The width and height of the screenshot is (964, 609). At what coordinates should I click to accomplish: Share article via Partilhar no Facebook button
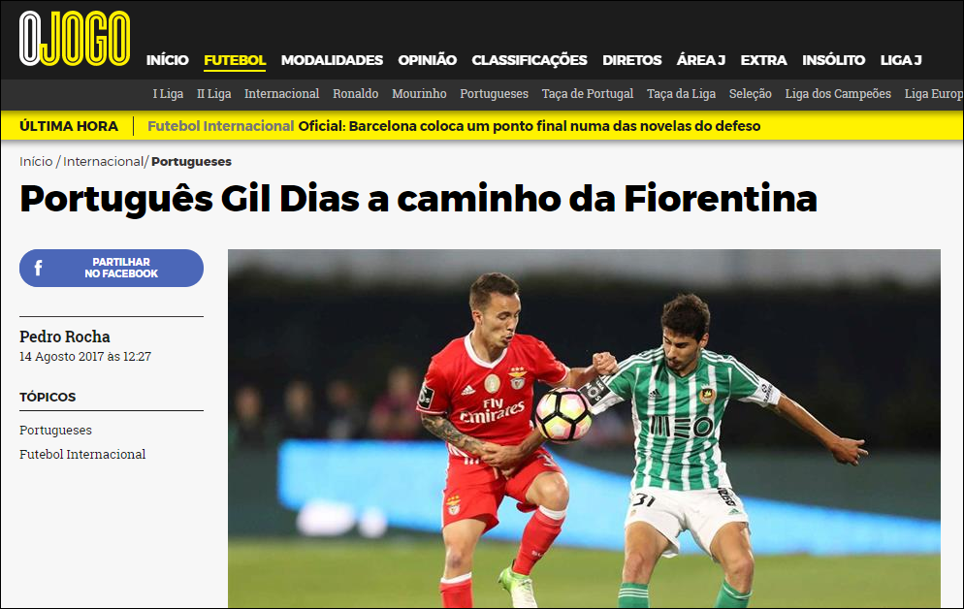click(x=112, y=268)
